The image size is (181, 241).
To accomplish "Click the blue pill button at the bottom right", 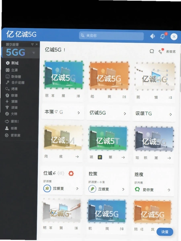I will 165,232.
